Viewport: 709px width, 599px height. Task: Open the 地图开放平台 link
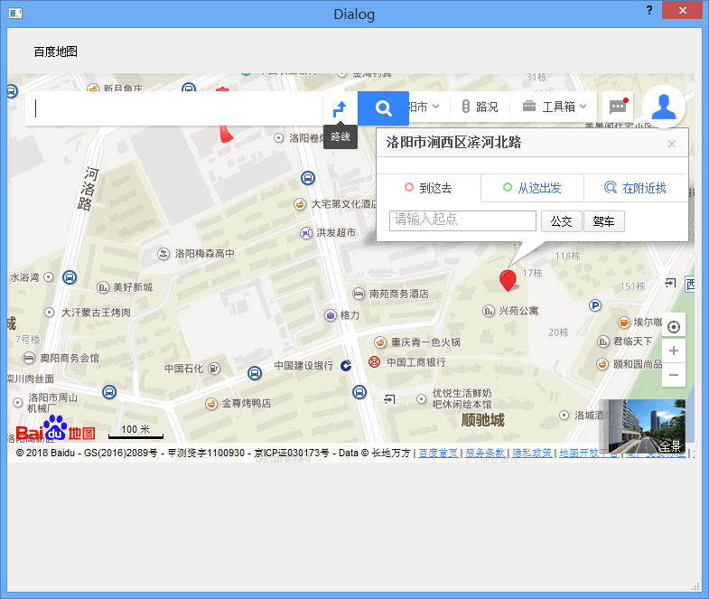(x=589, y=453)
